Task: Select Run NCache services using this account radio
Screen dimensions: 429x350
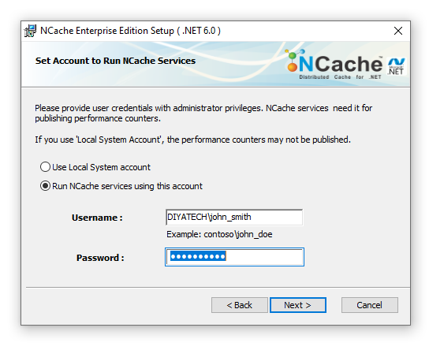Action: click(x=45, y=186)
